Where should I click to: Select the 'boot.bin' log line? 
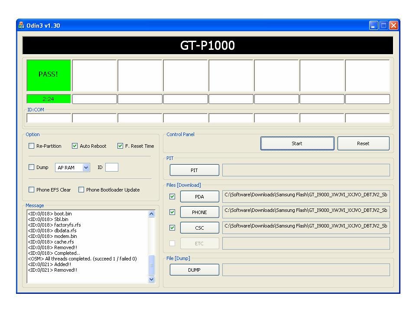(50, 214)
